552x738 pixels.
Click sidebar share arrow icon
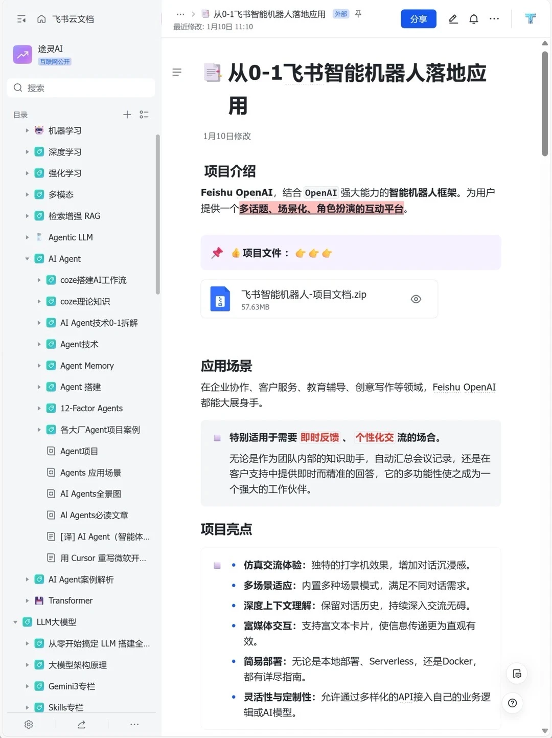[81, 724]
